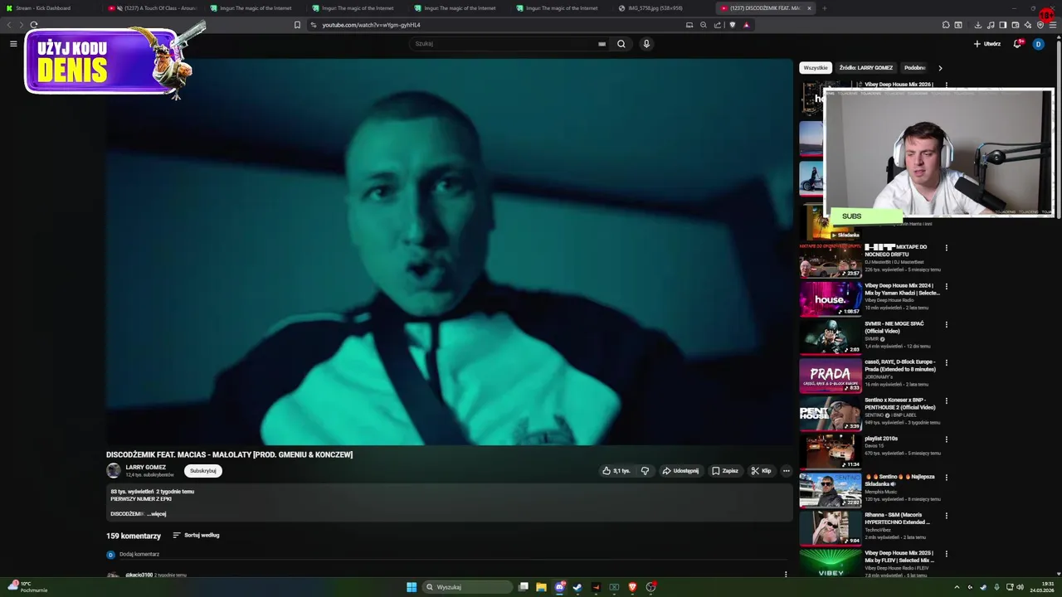The width and height of the screenshot is (1062, 597).
Task: Show hidden system tray icons
Action: pyautogui.click(x=957, y=587)
